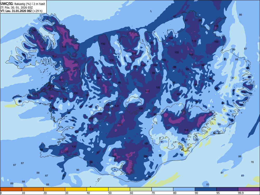This screenshot has width=260, height=195.
Task: Click the '50' tick label under the legend
Action: coord(110,193)
